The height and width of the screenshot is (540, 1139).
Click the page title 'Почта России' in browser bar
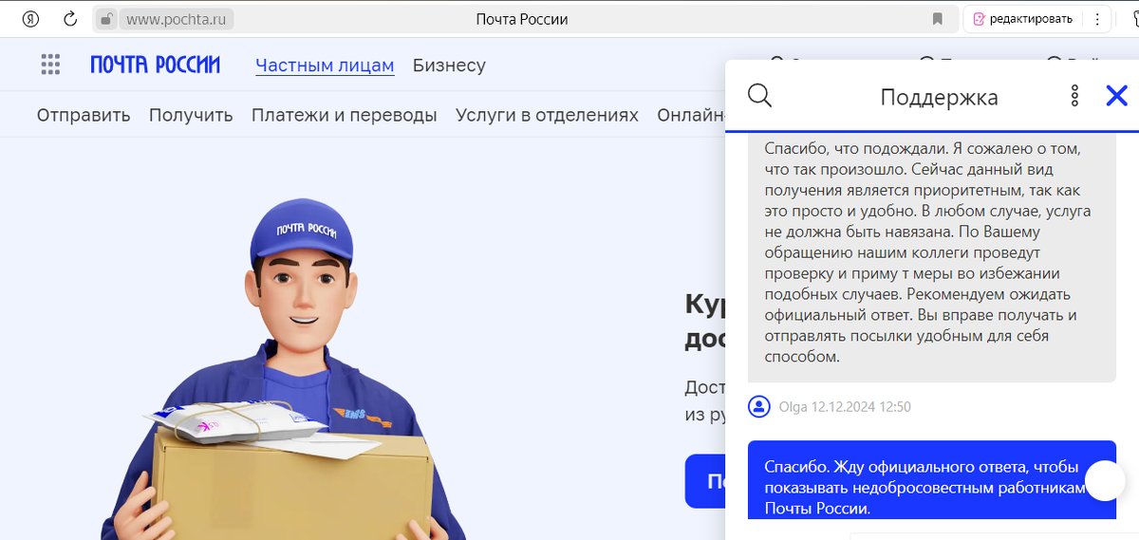pyautogui.click(x=521, y=19)
